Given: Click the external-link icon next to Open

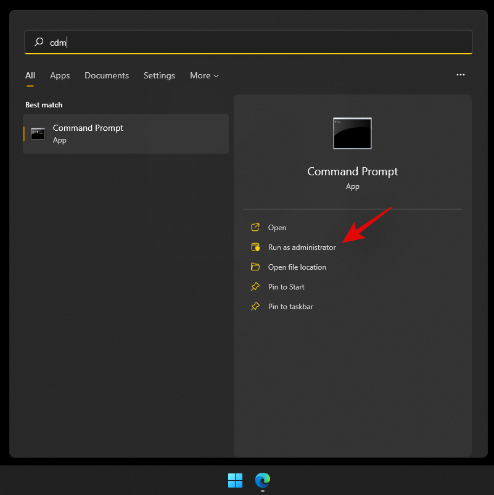Looking at the screenshot, I should point(255,227).
